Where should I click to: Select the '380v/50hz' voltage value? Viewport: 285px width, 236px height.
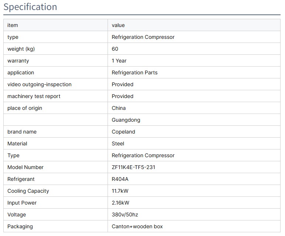[x=125, y=215]
